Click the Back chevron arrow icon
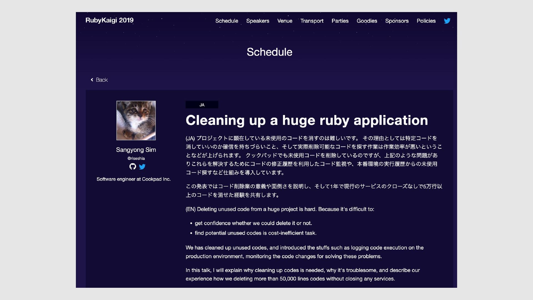533x300 pixels. (x=92, y=80)
